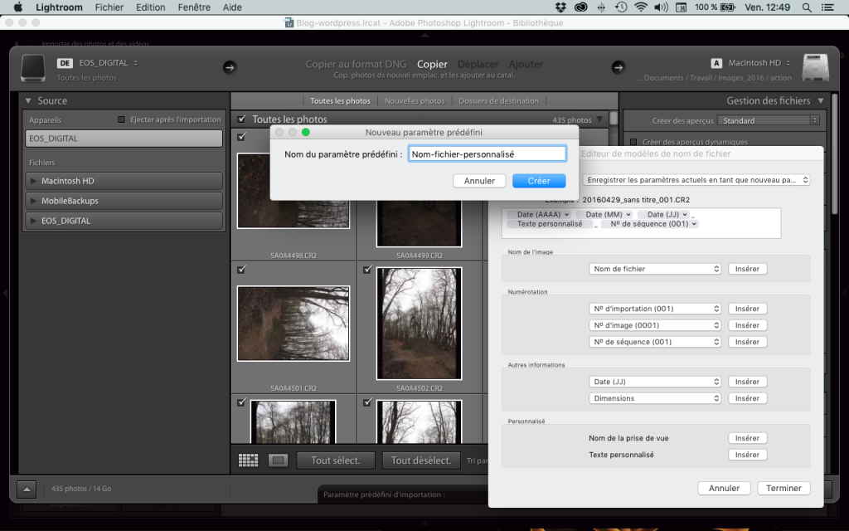
Task: Open the Créer des aperçus Standard dropdown
Action: tap(768, 120)
